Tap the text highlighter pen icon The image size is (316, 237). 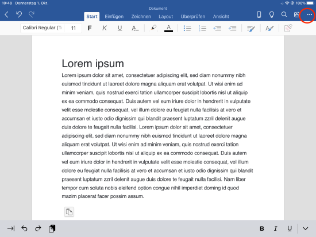153,28
